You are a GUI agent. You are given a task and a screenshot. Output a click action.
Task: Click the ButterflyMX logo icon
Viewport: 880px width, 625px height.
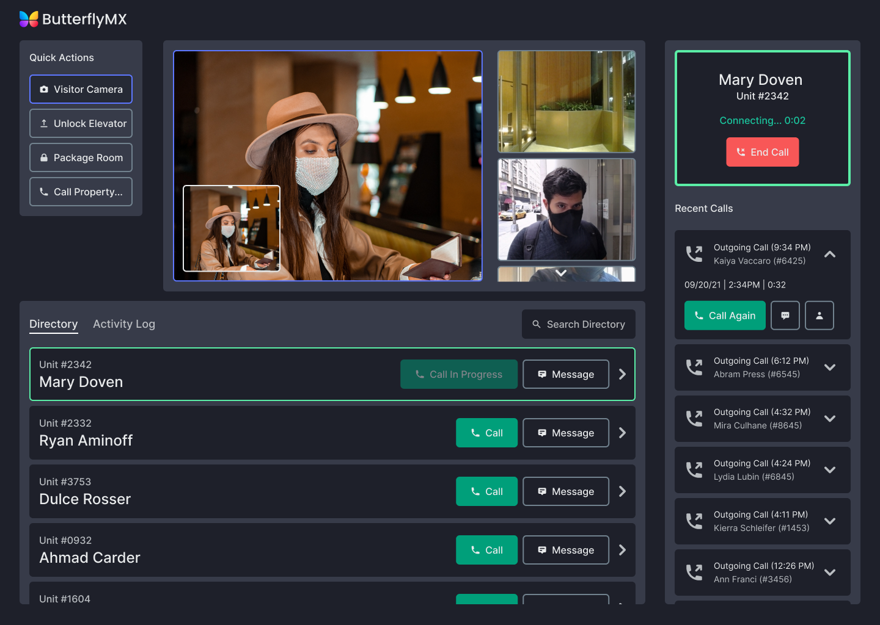tap(29, 19)
